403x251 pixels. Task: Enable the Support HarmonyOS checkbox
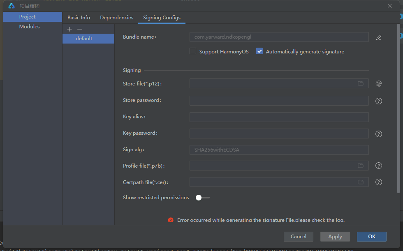193,51
